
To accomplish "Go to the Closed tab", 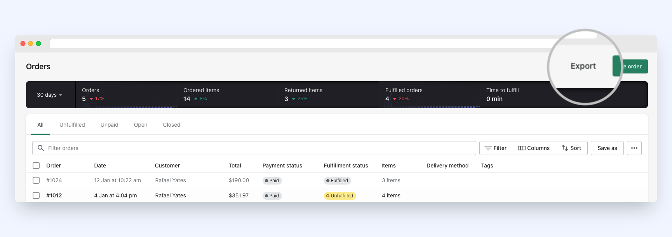I will pos(172,125).
